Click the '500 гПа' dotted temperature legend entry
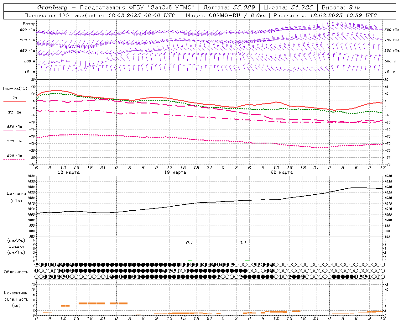The height and width of the screenshot is (321, 401). tap(15, 156)
